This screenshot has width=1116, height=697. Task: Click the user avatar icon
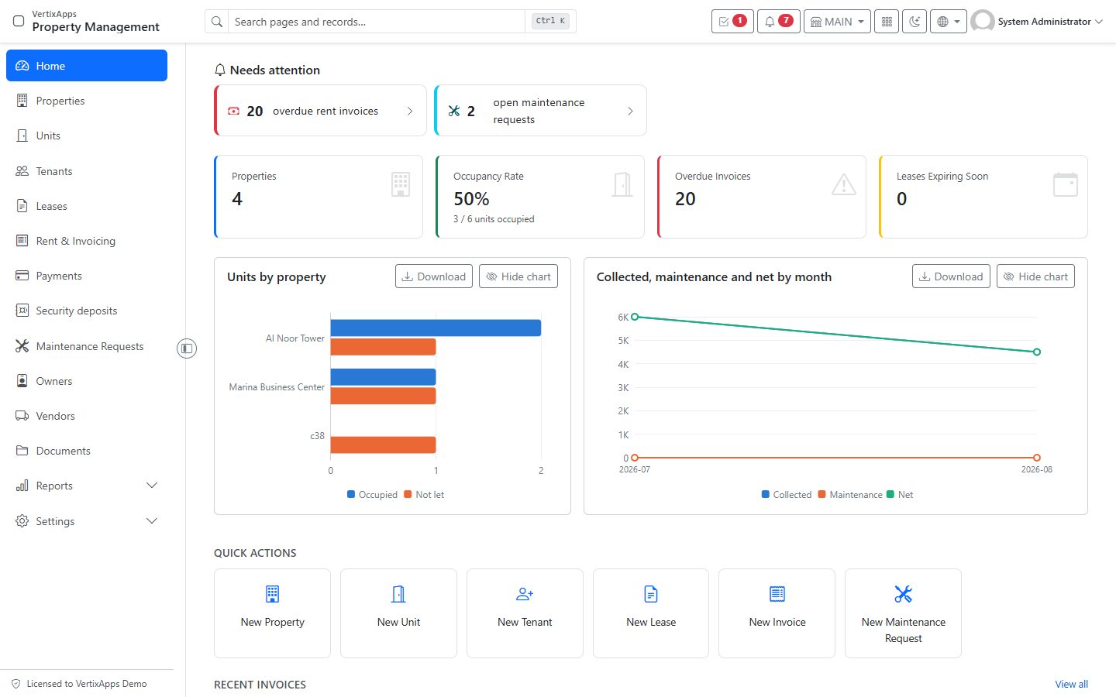983,22
